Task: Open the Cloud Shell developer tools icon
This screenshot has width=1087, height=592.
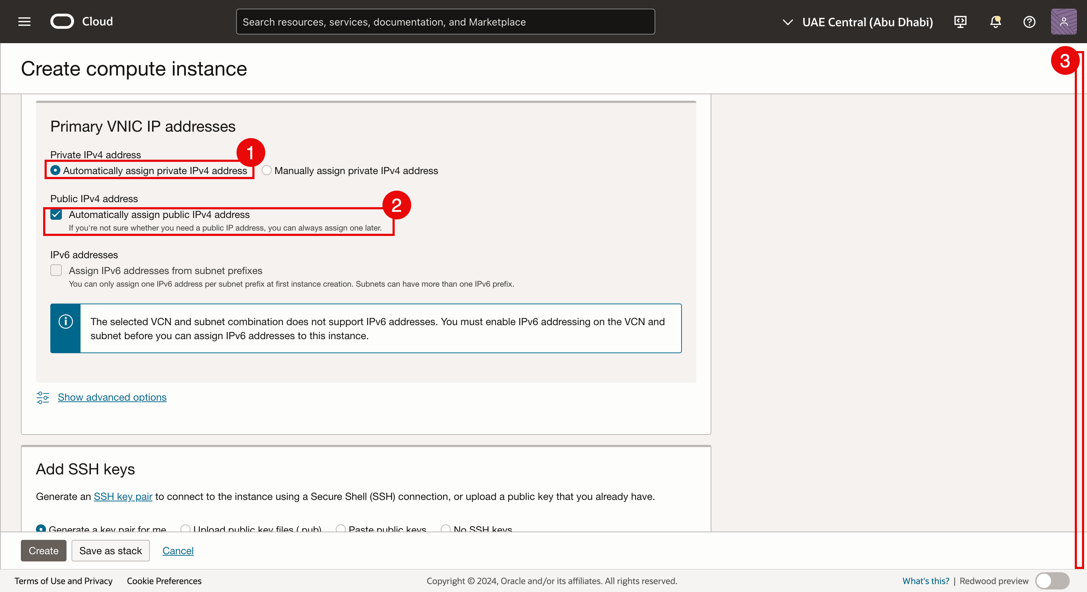Action: pyautogui.click(x=960, y=22)
